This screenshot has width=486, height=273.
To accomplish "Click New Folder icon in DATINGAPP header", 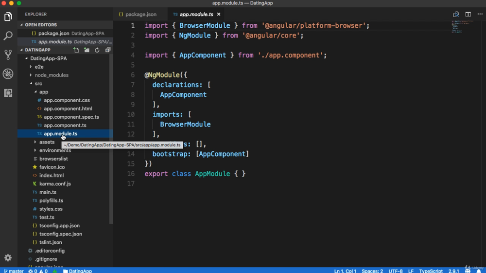I will coord(87,50).
